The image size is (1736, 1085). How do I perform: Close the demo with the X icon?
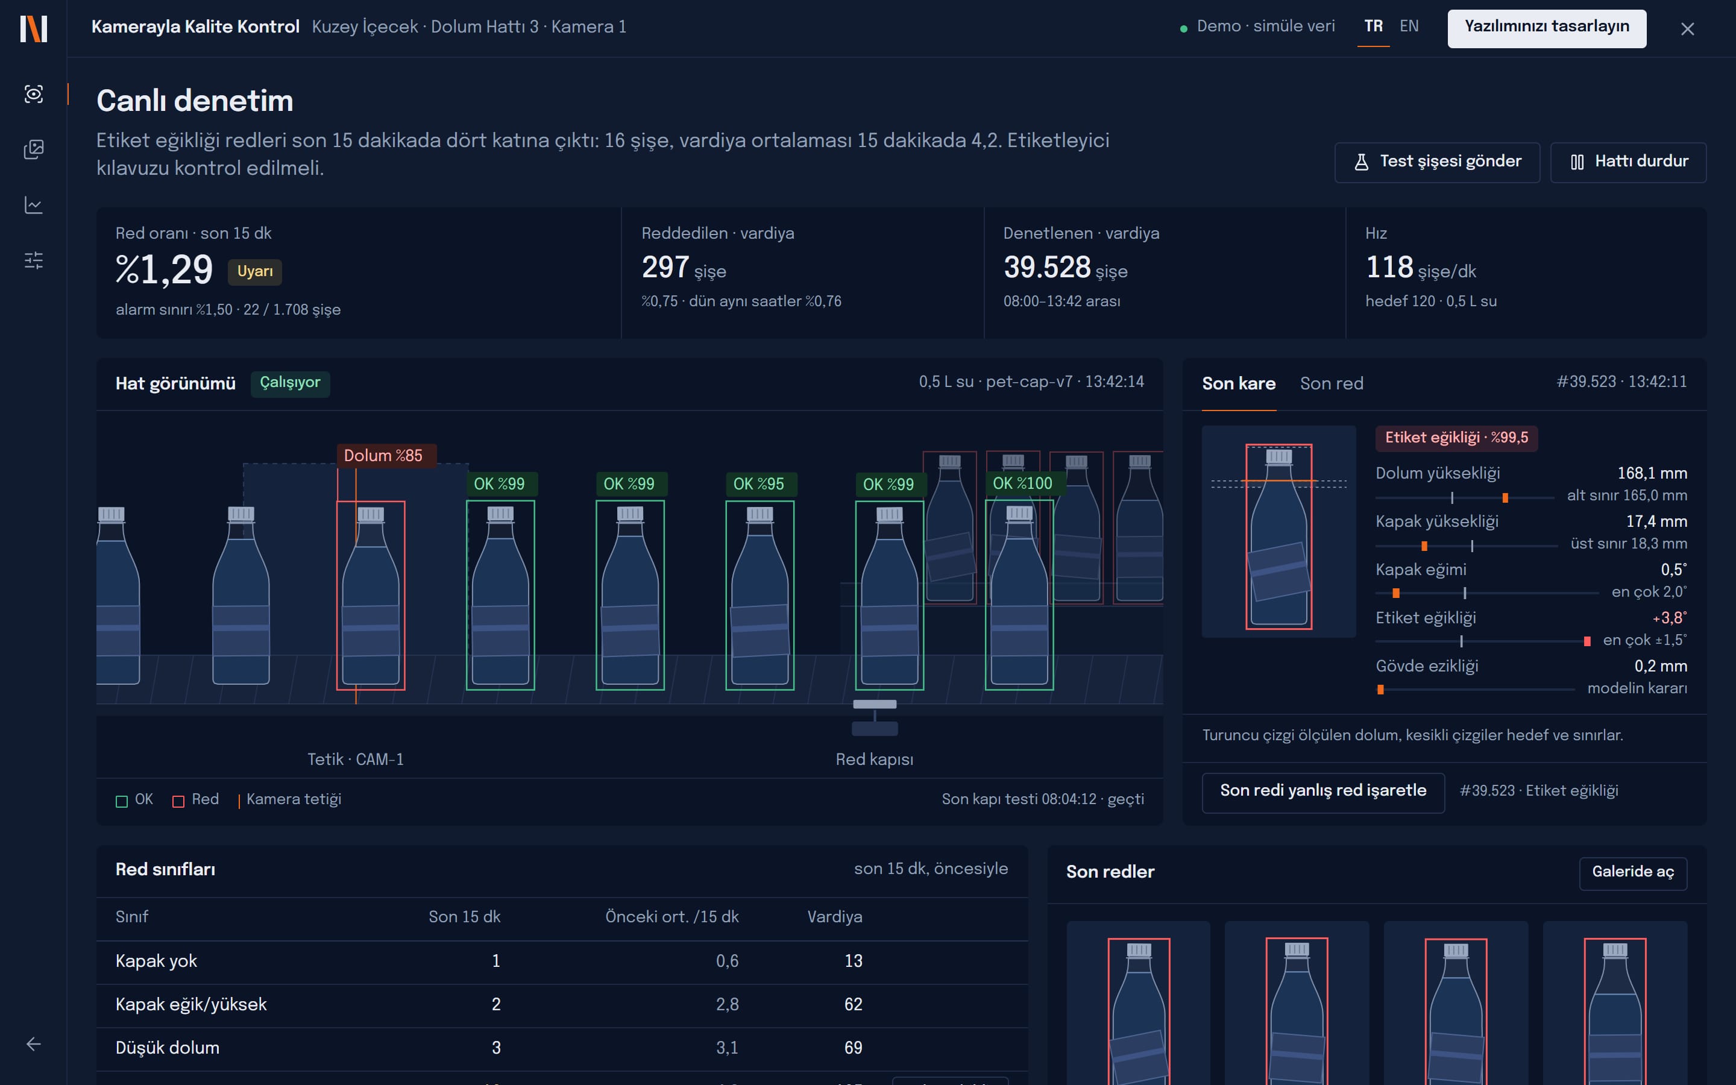click(x=1687, y=29)
